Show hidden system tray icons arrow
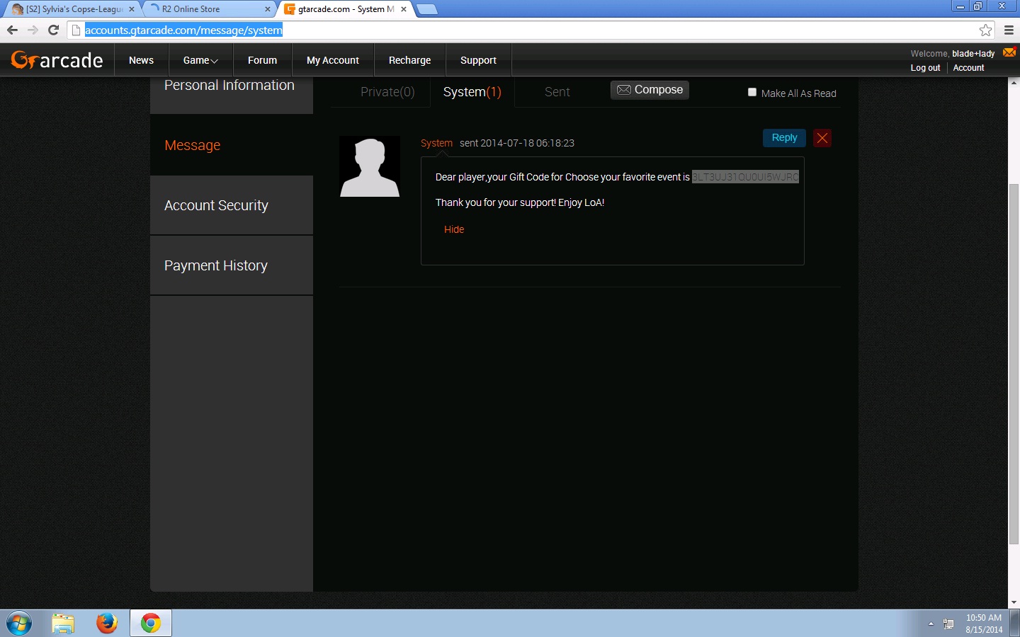This screenshot has height=637, width=1020. (931, 624)
